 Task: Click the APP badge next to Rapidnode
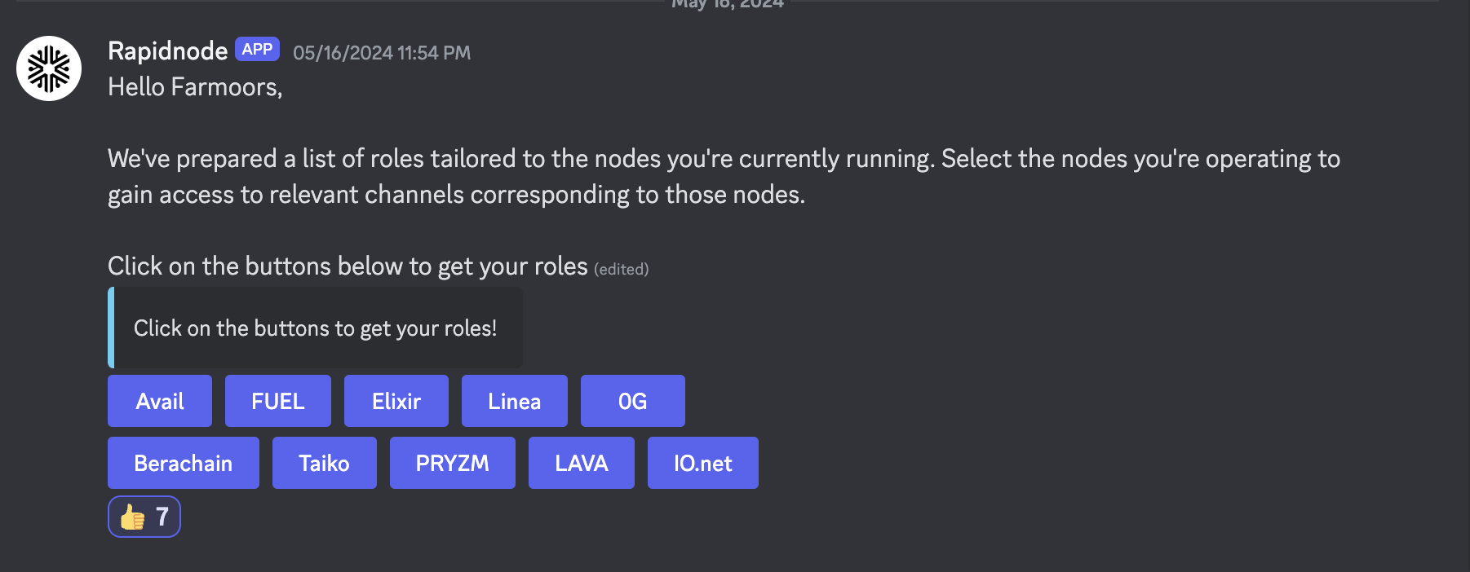click(x=257, y=50)
